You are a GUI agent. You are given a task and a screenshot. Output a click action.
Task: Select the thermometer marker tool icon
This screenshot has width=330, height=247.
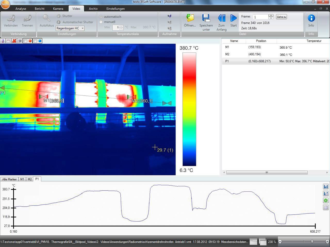(x=3, y=41)
